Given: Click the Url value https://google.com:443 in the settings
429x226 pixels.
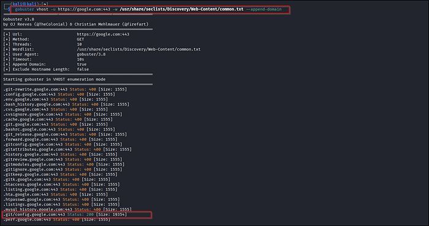Looking at the screenshot, I should pos(103,34).
